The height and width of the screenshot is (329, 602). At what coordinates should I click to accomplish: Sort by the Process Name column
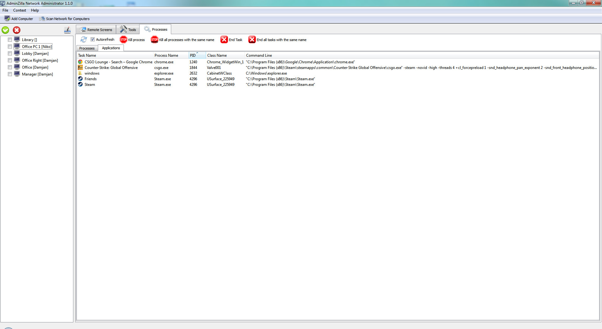coord(171,55)
